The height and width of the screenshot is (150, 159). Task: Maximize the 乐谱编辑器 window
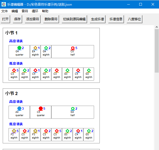(141, 4)
